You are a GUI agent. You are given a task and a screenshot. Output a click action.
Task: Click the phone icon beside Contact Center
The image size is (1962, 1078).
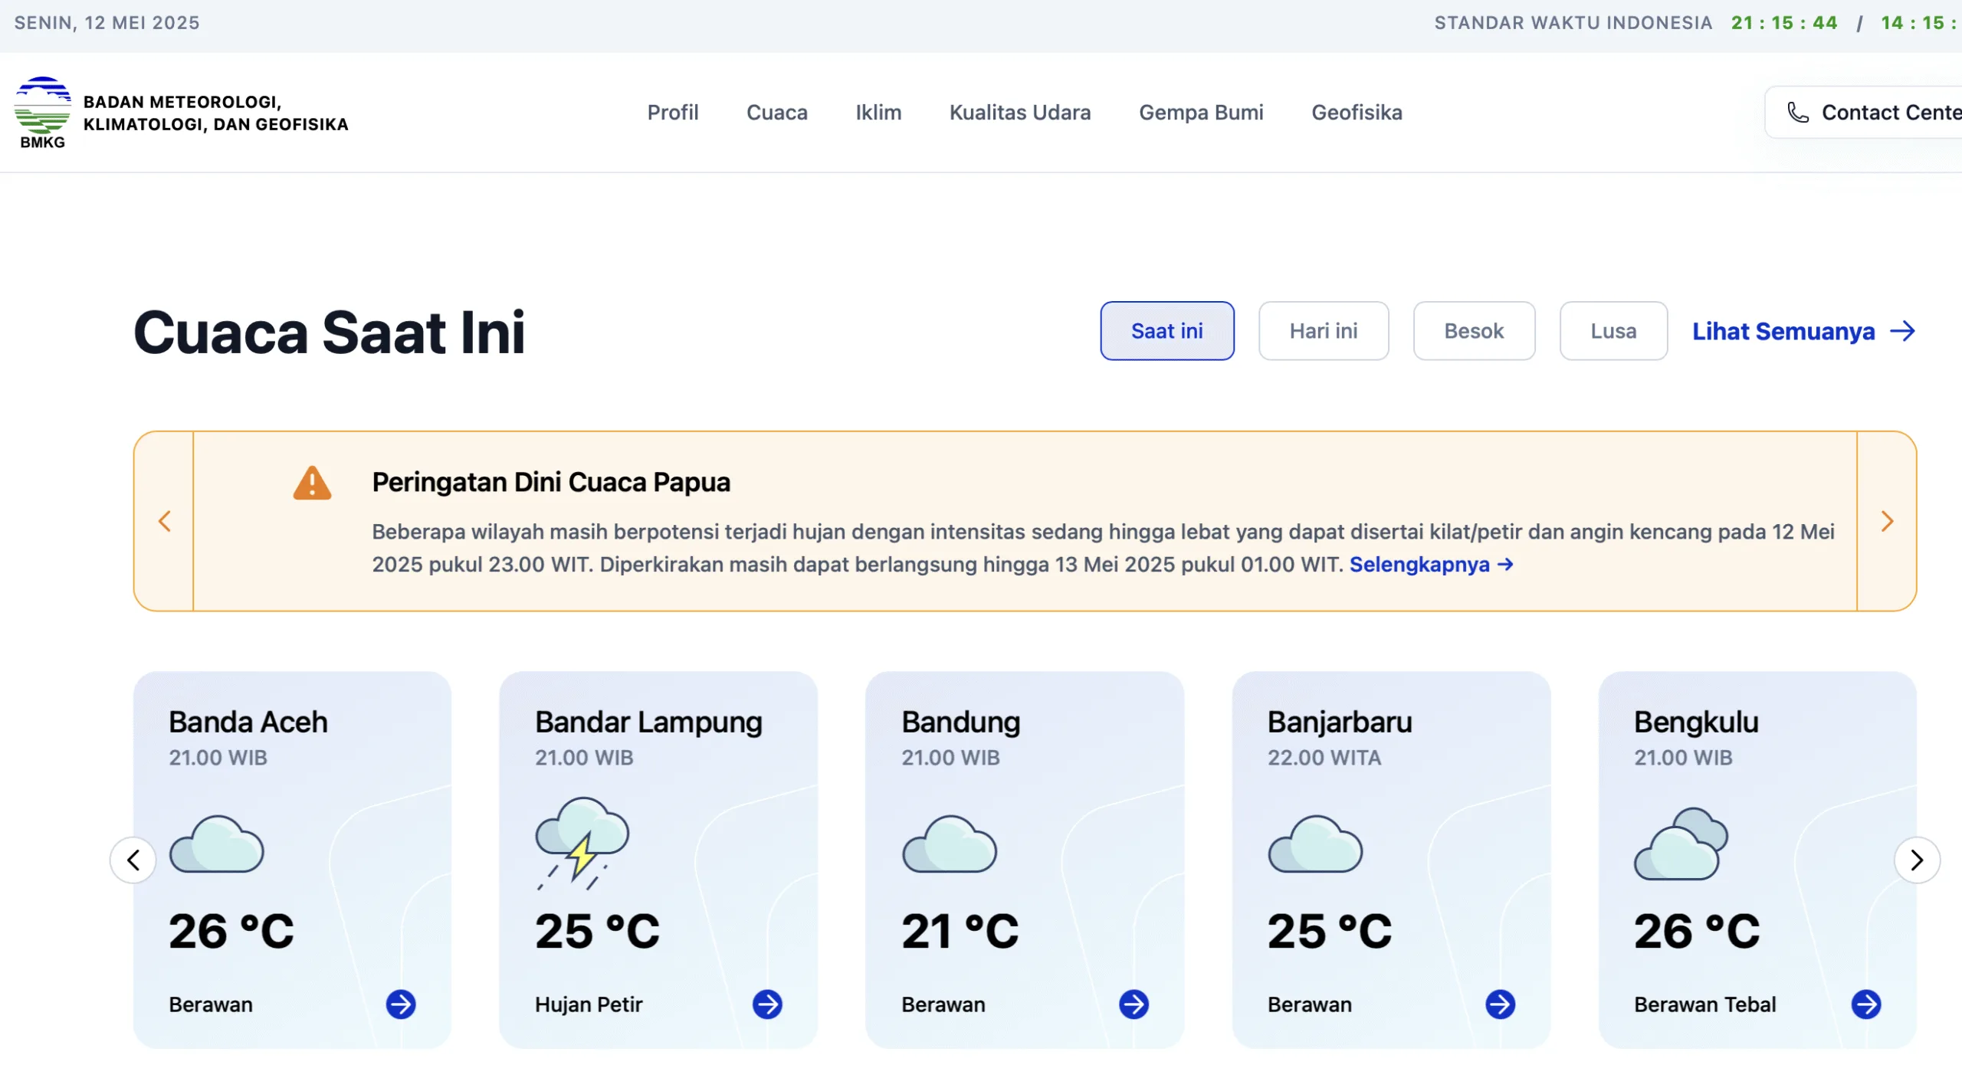click(x=1798, y=112)
